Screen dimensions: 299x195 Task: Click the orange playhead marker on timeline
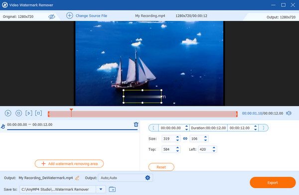pos(71,110)
